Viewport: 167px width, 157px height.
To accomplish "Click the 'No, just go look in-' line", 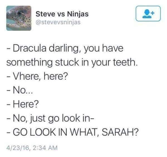I will (50, 118).
